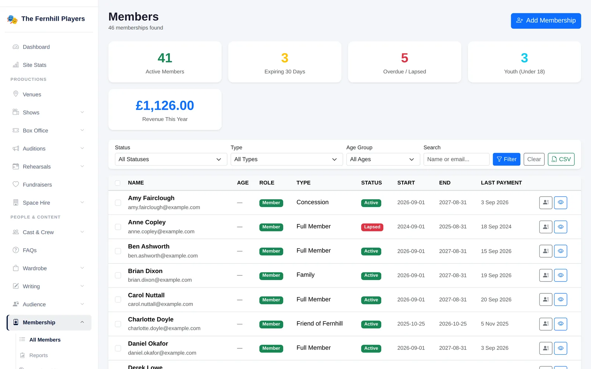
Task: Click the Revenue This Year £1,126.00 value
Action: [165, 106]
